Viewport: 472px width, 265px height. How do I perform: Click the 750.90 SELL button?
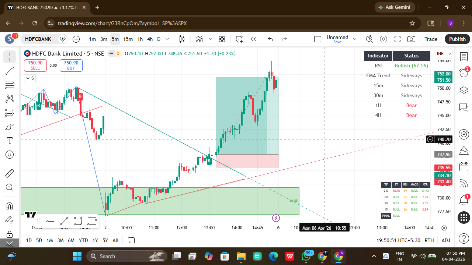pos(35,65)
